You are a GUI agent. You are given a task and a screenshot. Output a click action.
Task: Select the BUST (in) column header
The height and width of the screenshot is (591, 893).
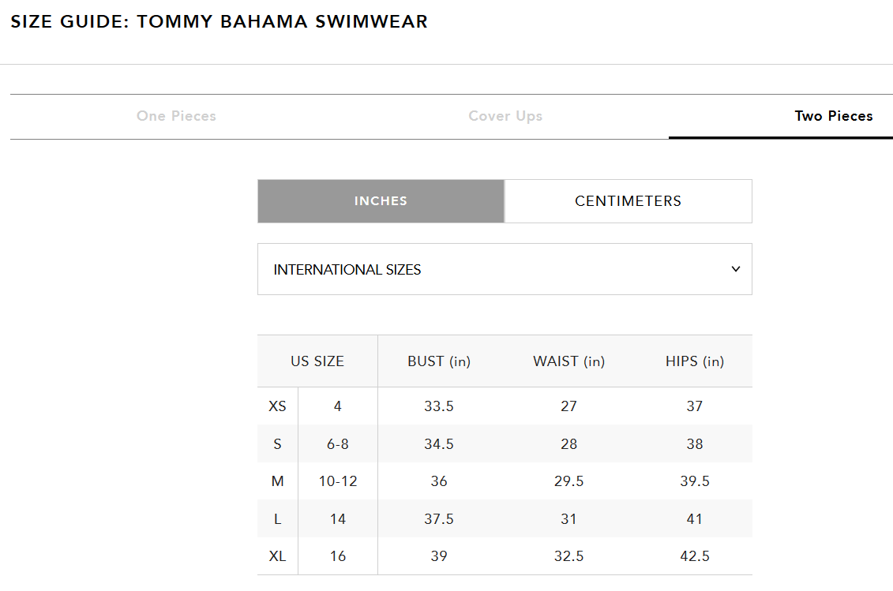439,361
